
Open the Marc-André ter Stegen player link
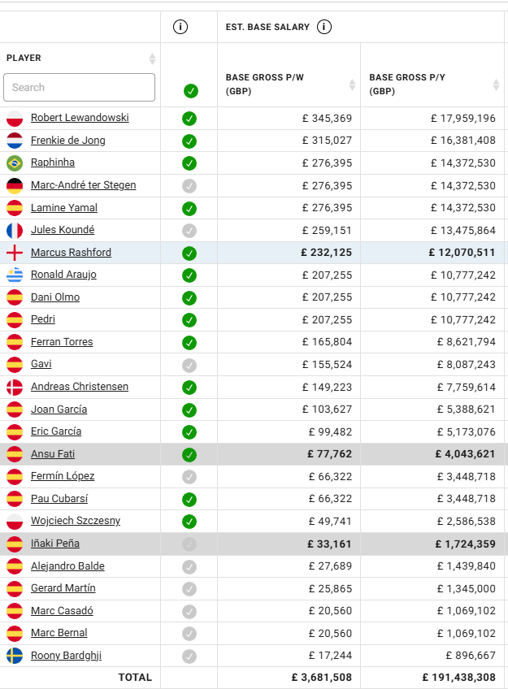coord(83,185)
